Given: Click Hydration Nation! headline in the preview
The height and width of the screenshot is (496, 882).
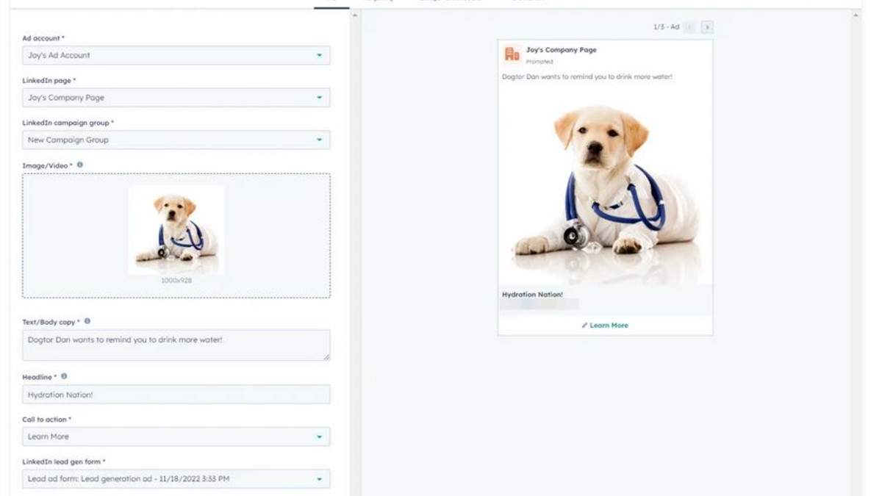Looking at the screenshot, I should tap(532, 294).
